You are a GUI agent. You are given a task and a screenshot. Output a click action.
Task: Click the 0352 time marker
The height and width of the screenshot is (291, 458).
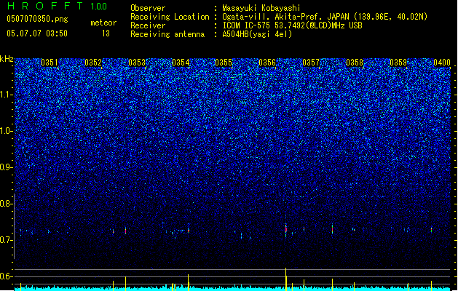coord(93,63)
